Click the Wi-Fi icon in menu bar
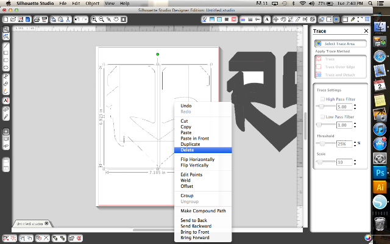This screenshot has height=244, width=390. pos(302,3)
